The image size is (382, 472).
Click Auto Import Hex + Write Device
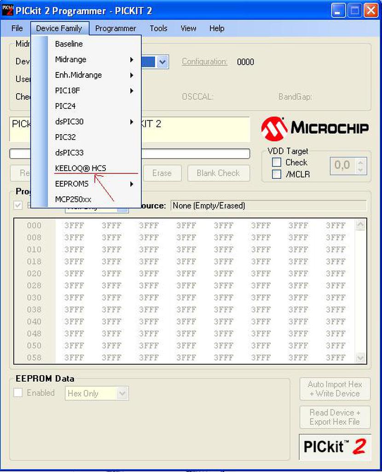pos(335,389)
